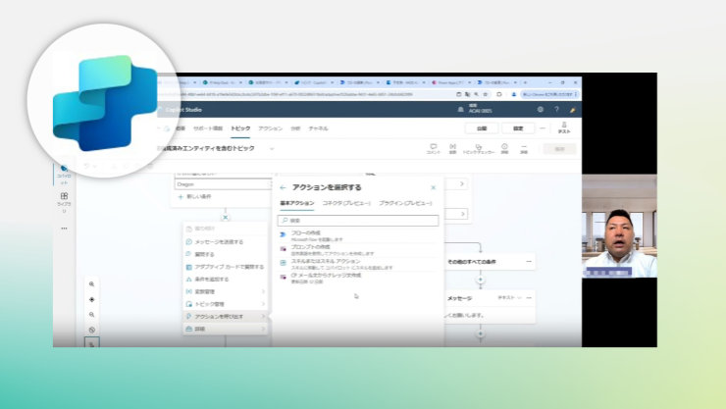Click the lower right-arrow chevron behind the action panel
The height and width of the screenshot is (409, 726).
(x=462, y=214)
